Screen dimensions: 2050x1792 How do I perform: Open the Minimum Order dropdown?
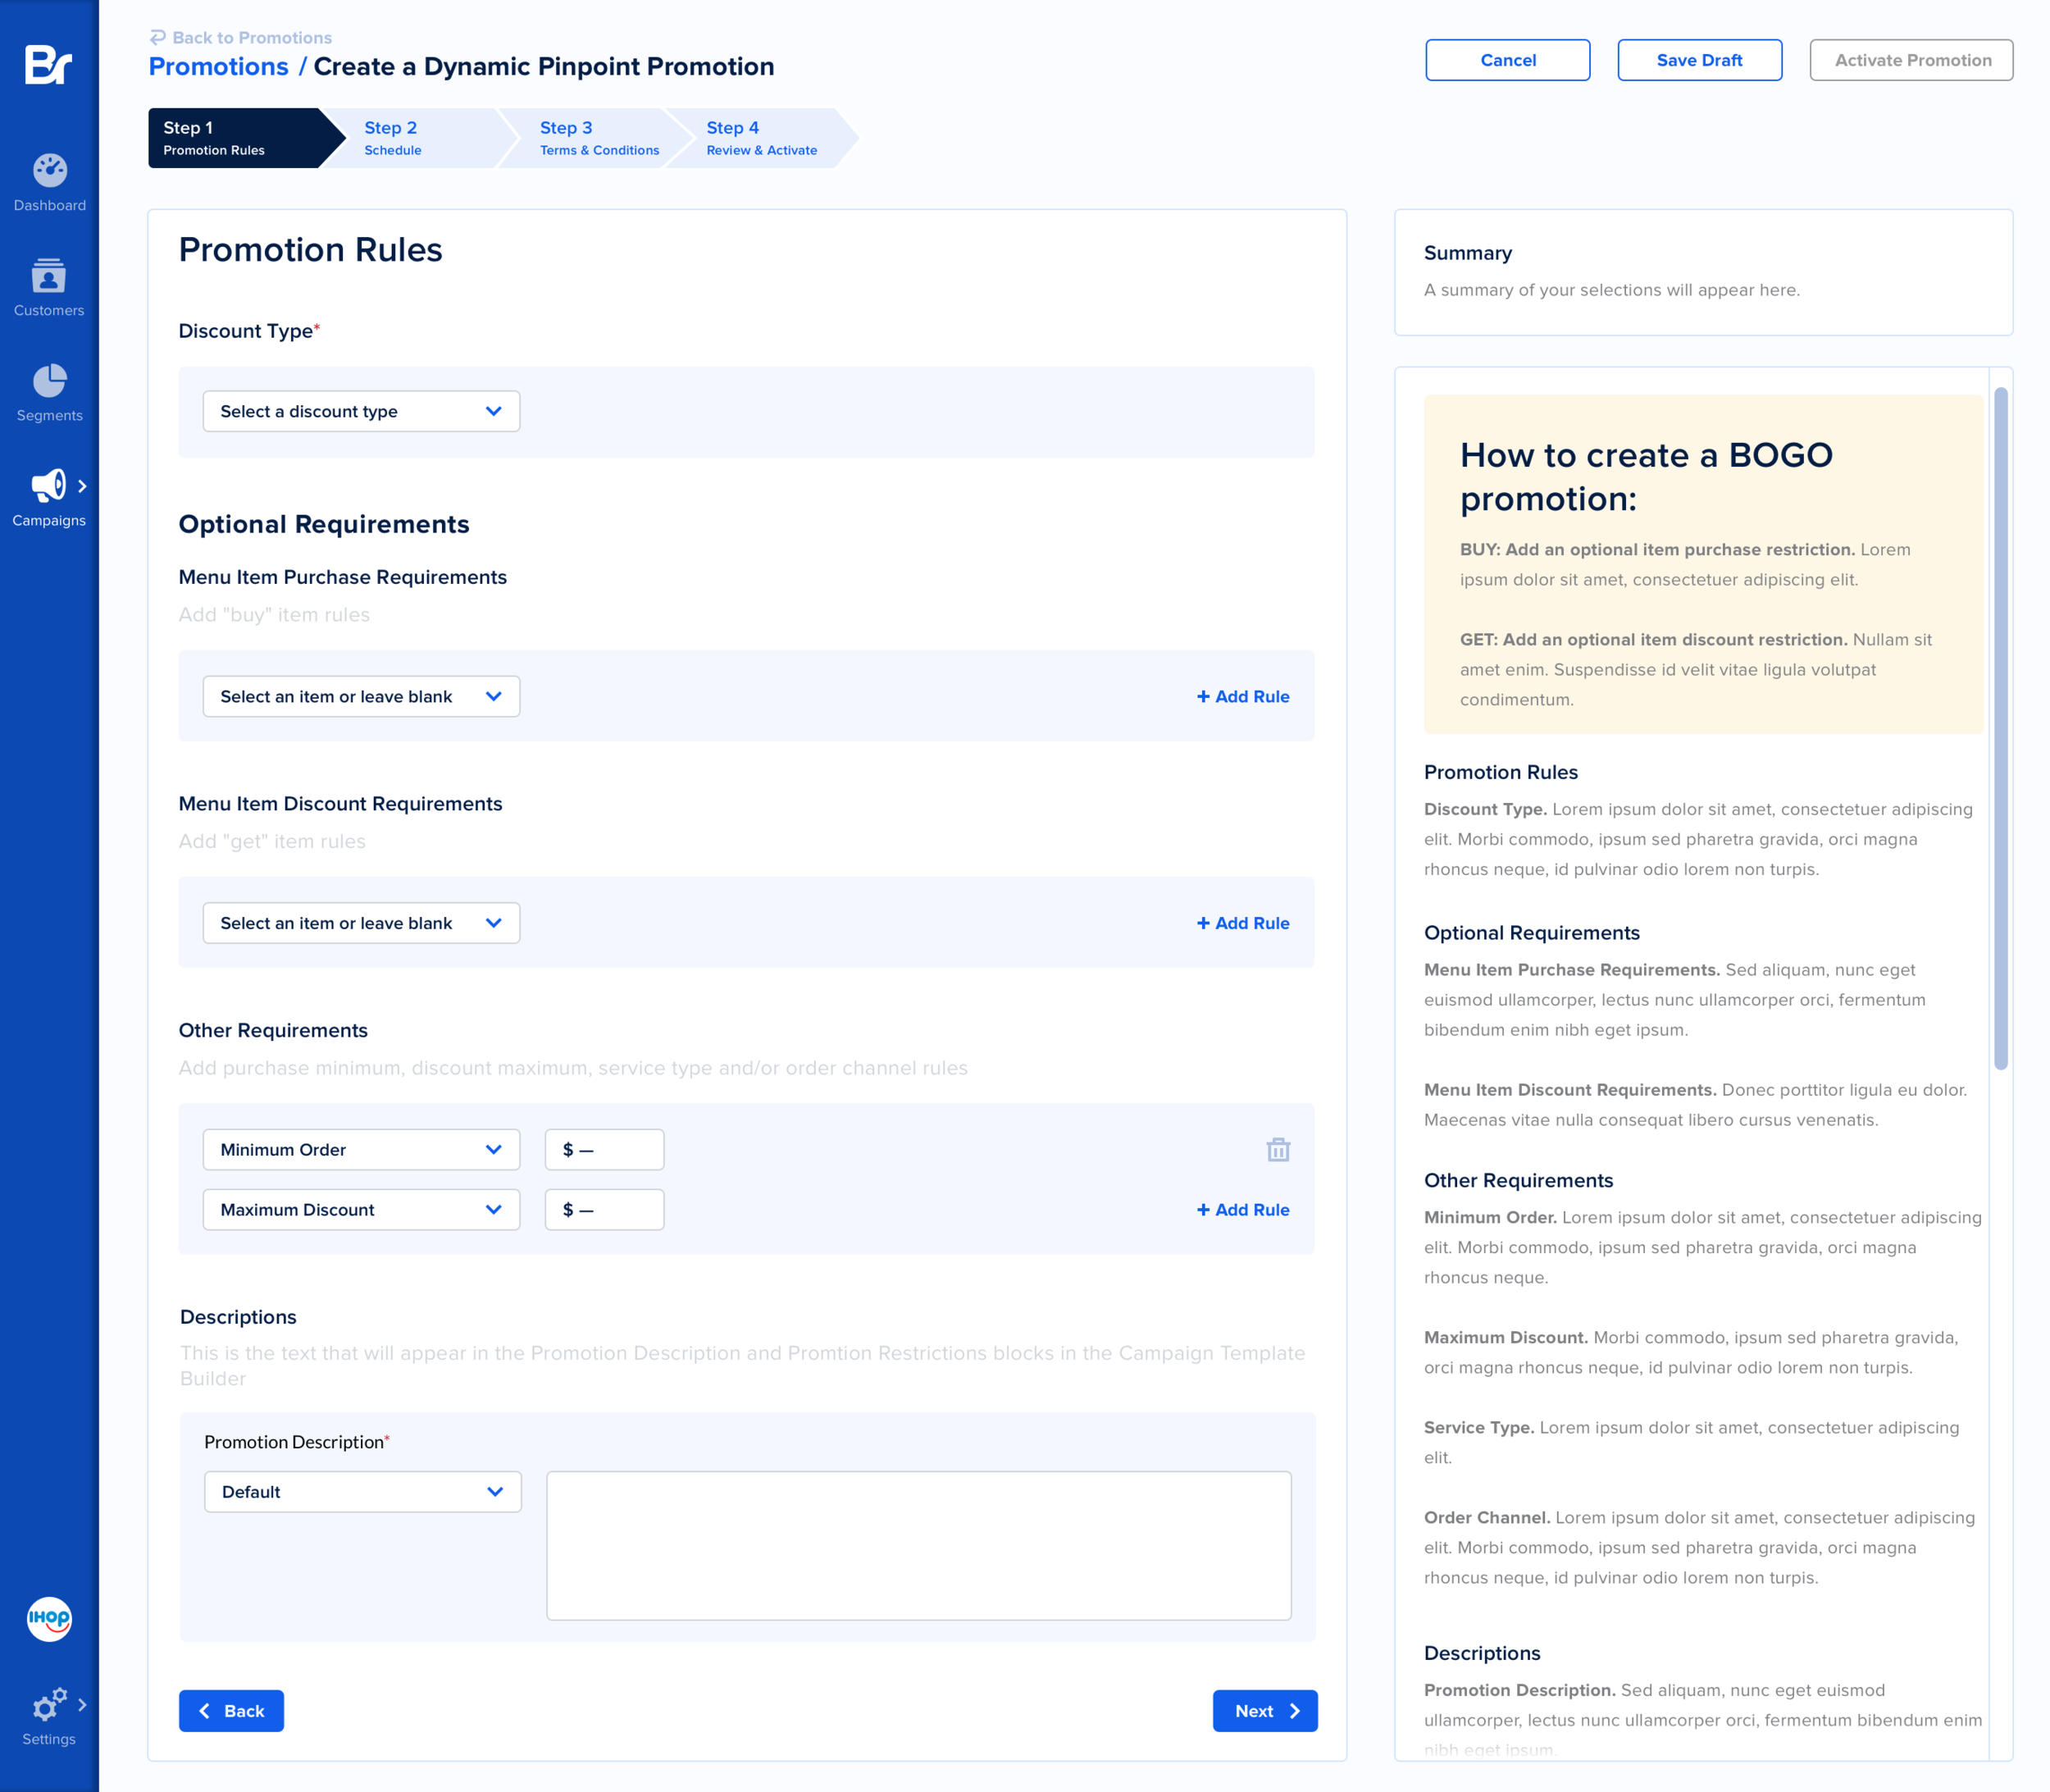[361, 1150]
